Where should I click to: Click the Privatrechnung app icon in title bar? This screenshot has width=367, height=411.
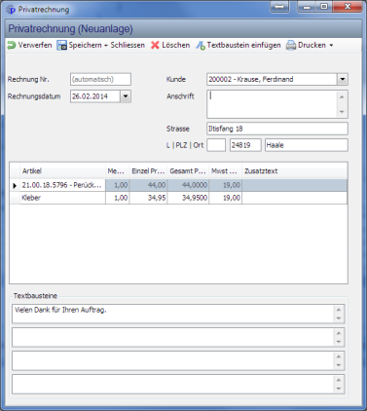[x=11, y=10]
